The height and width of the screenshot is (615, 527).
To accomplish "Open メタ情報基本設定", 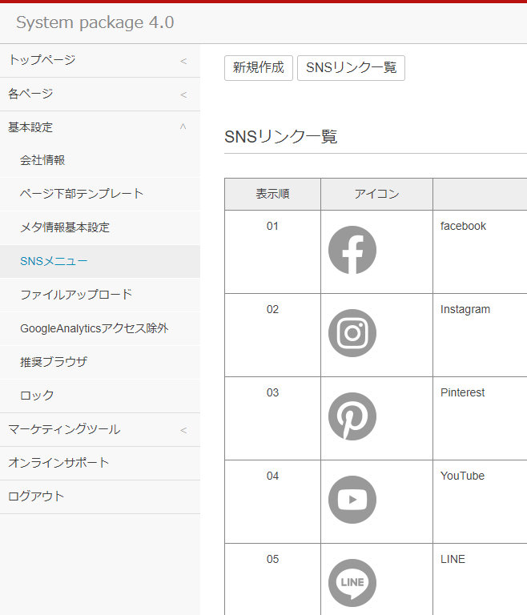I will point(99,227).
